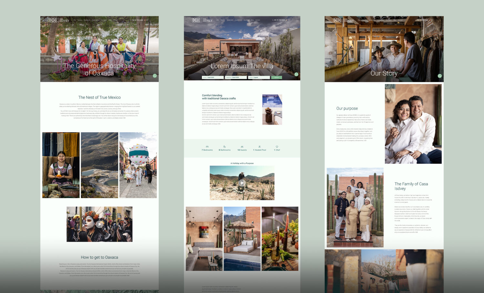Image resolution: width=484 pixels, height=293 pixels.
Task: Click the pool icon above 1 Heated Pool
Action: (259, 147)
